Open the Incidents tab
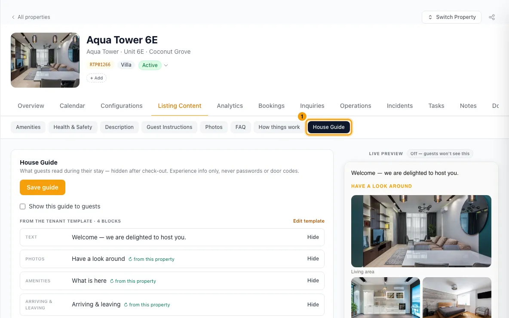The image size is (509, 318). coord(400,106)
